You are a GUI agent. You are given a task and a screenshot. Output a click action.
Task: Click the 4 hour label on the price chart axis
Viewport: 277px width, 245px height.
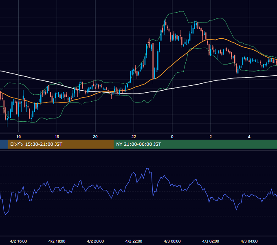(249, 137)
